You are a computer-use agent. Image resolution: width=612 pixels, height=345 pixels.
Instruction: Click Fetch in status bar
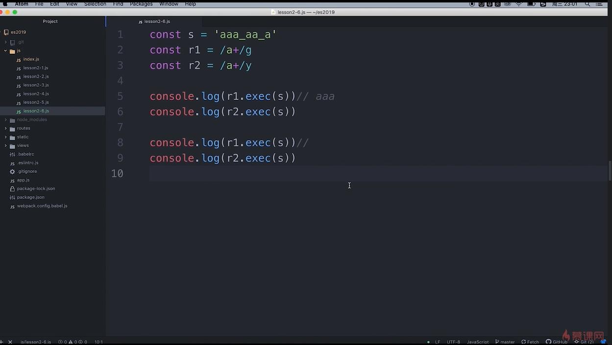pos(530,342)
